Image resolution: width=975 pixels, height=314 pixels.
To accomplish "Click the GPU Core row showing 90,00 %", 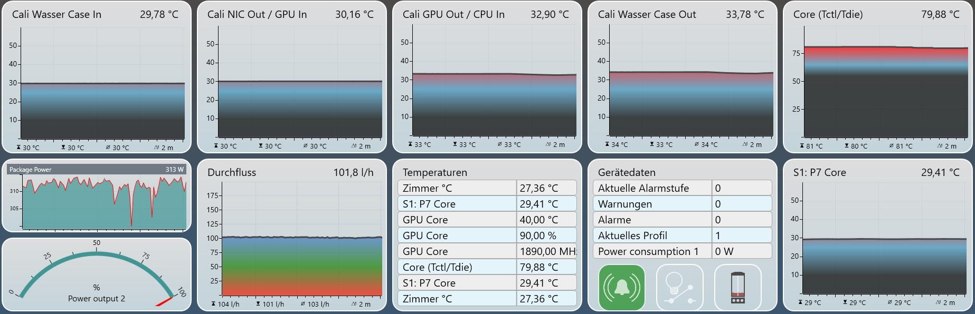I will tap(487, 235).
